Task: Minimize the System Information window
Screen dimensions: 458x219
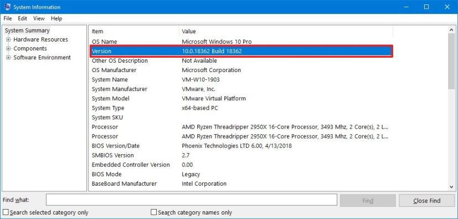Action: (x=406, y=7)
